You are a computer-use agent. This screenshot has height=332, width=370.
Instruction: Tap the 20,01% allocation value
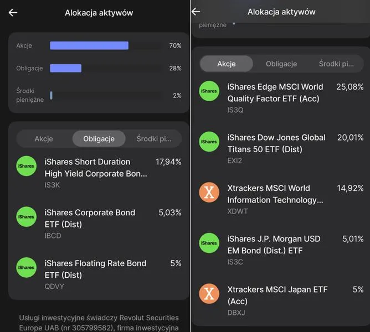pos(351,137)
